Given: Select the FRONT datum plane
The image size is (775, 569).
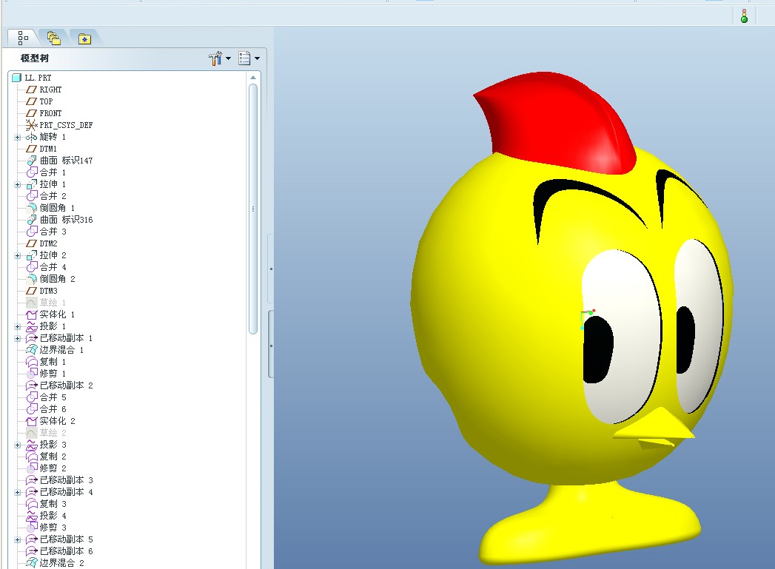Looking at the screenshot, I should pyautogui.click(x=44, y=113).
